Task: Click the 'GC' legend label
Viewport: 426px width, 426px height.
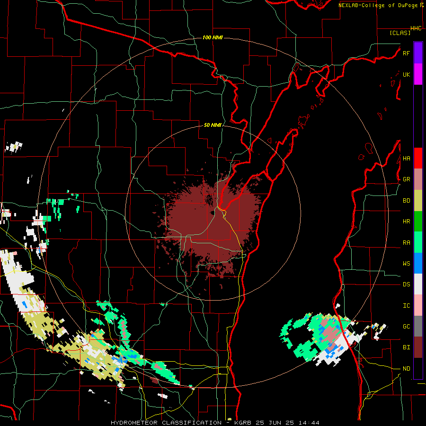Action: 406,327
